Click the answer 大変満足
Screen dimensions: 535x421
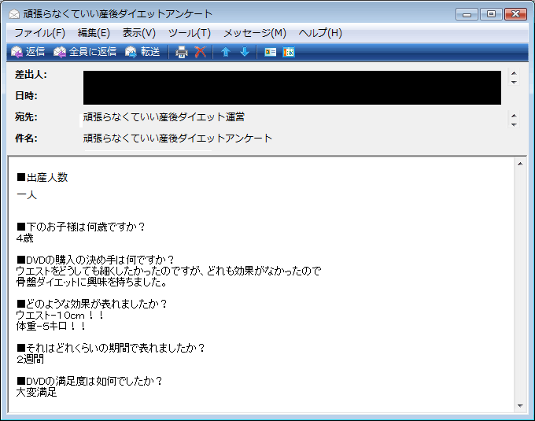tap(36, 392)
